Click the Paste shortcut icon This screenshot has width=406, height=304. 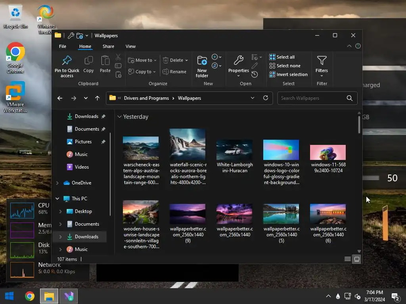118,75
